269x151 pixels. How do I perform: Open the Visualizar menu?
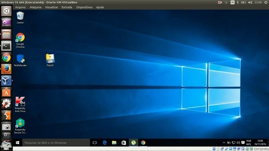click(51, 7)
